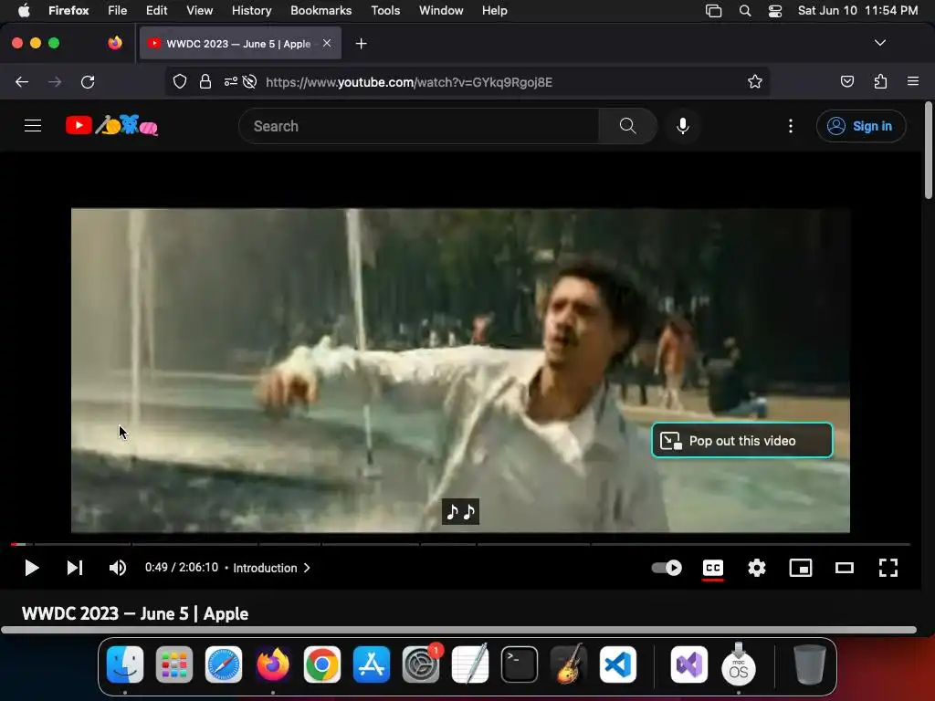Open the History menu
This screenshot has height=701, width=935.
252,10
